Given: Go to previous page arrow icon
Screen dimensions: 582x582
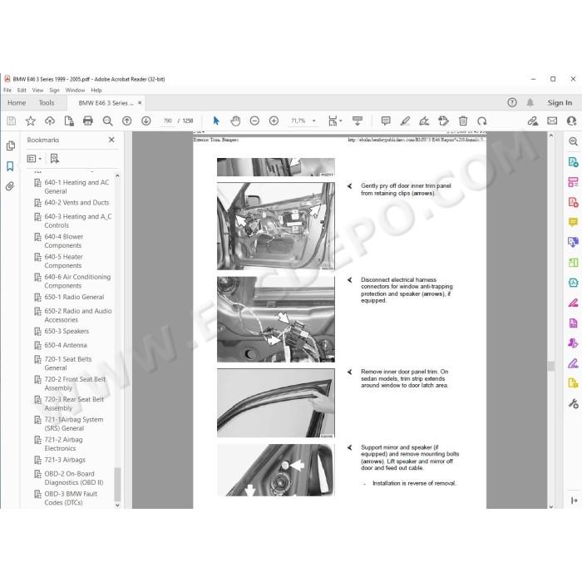Looking at the screenshot, I should point(127,121).
